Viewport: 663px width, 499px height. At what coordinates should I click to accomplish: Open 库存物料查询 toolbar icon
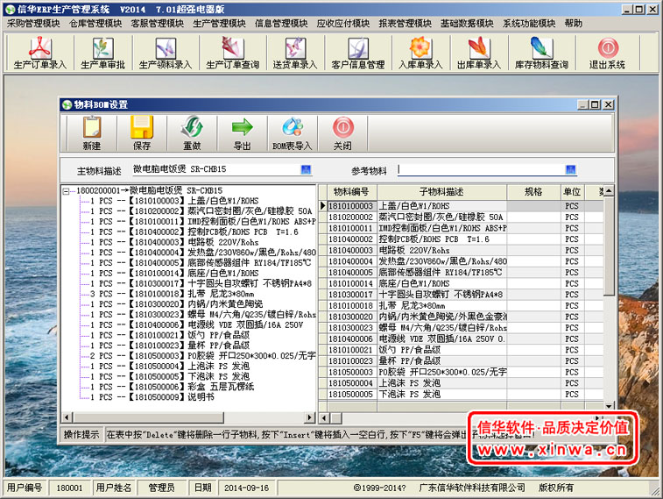[541, 53]
